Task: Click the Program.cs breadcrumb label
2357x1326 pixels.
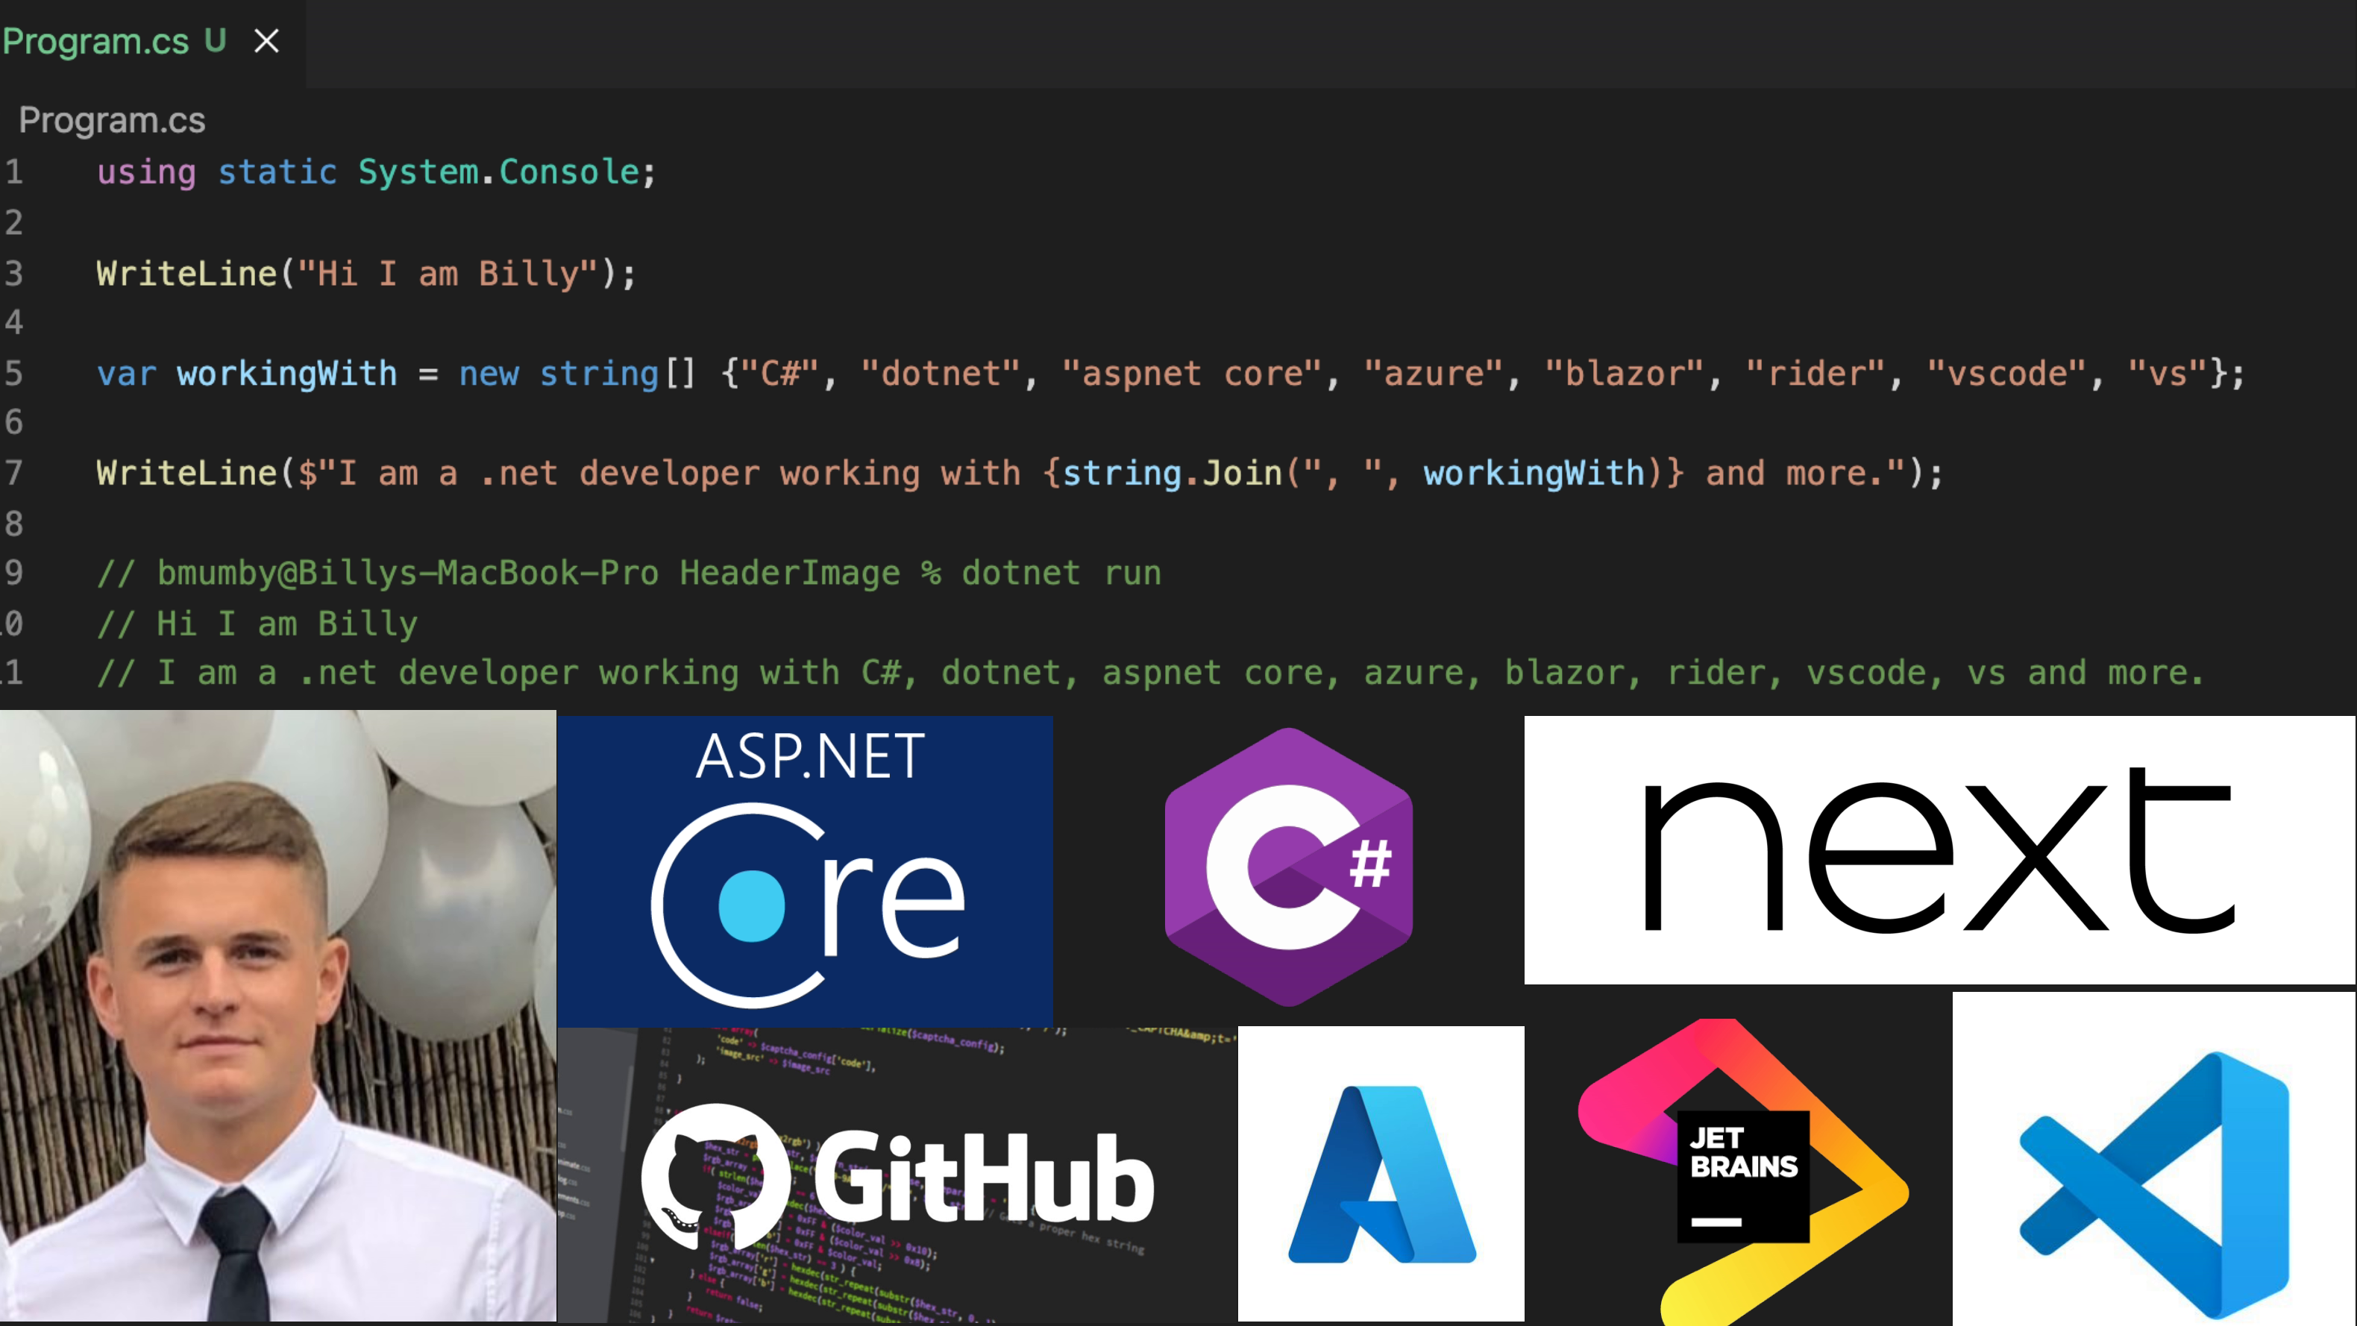Action: [x=112, y=120]
